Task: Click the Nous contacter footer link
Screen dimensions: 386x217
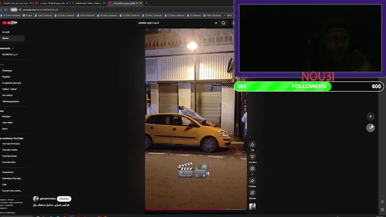Action: pyautogui.click(x=16, y=203)
